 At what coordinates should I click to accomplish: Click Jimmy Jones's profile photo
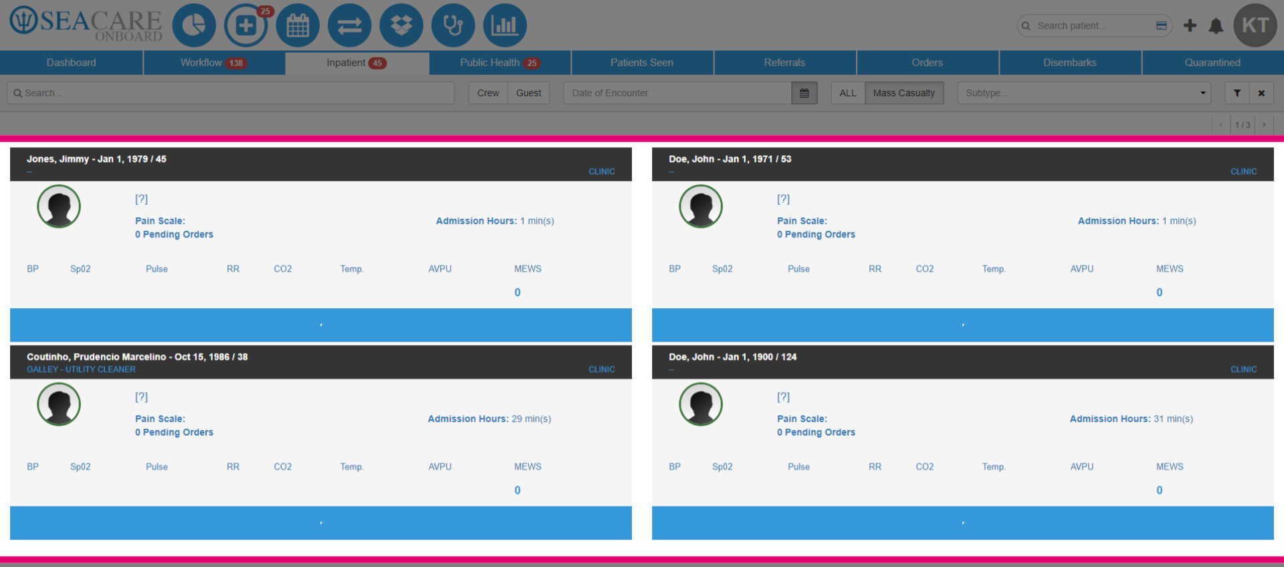click(59, 207)
